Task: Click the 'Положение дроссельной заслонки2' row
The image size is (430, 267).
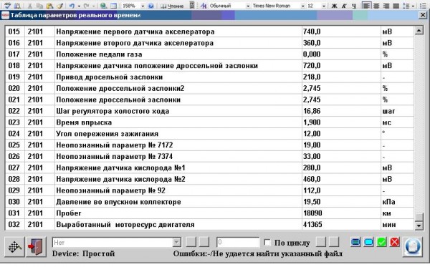Action: (209, 89)
